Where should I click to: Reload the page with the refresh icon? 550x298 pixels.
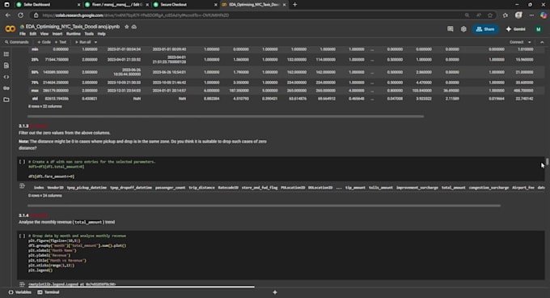(20, 15)
